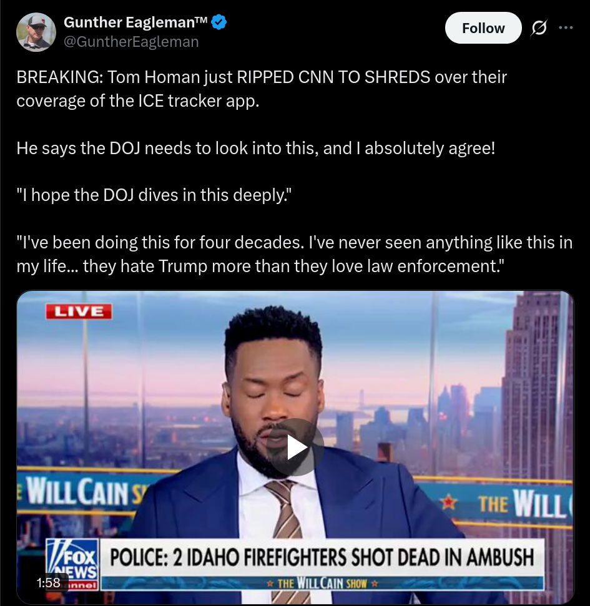Click the 'I hope the DOJ dives' quote
This screenshot has width=590, height=606.
click(x=154, y=195)
